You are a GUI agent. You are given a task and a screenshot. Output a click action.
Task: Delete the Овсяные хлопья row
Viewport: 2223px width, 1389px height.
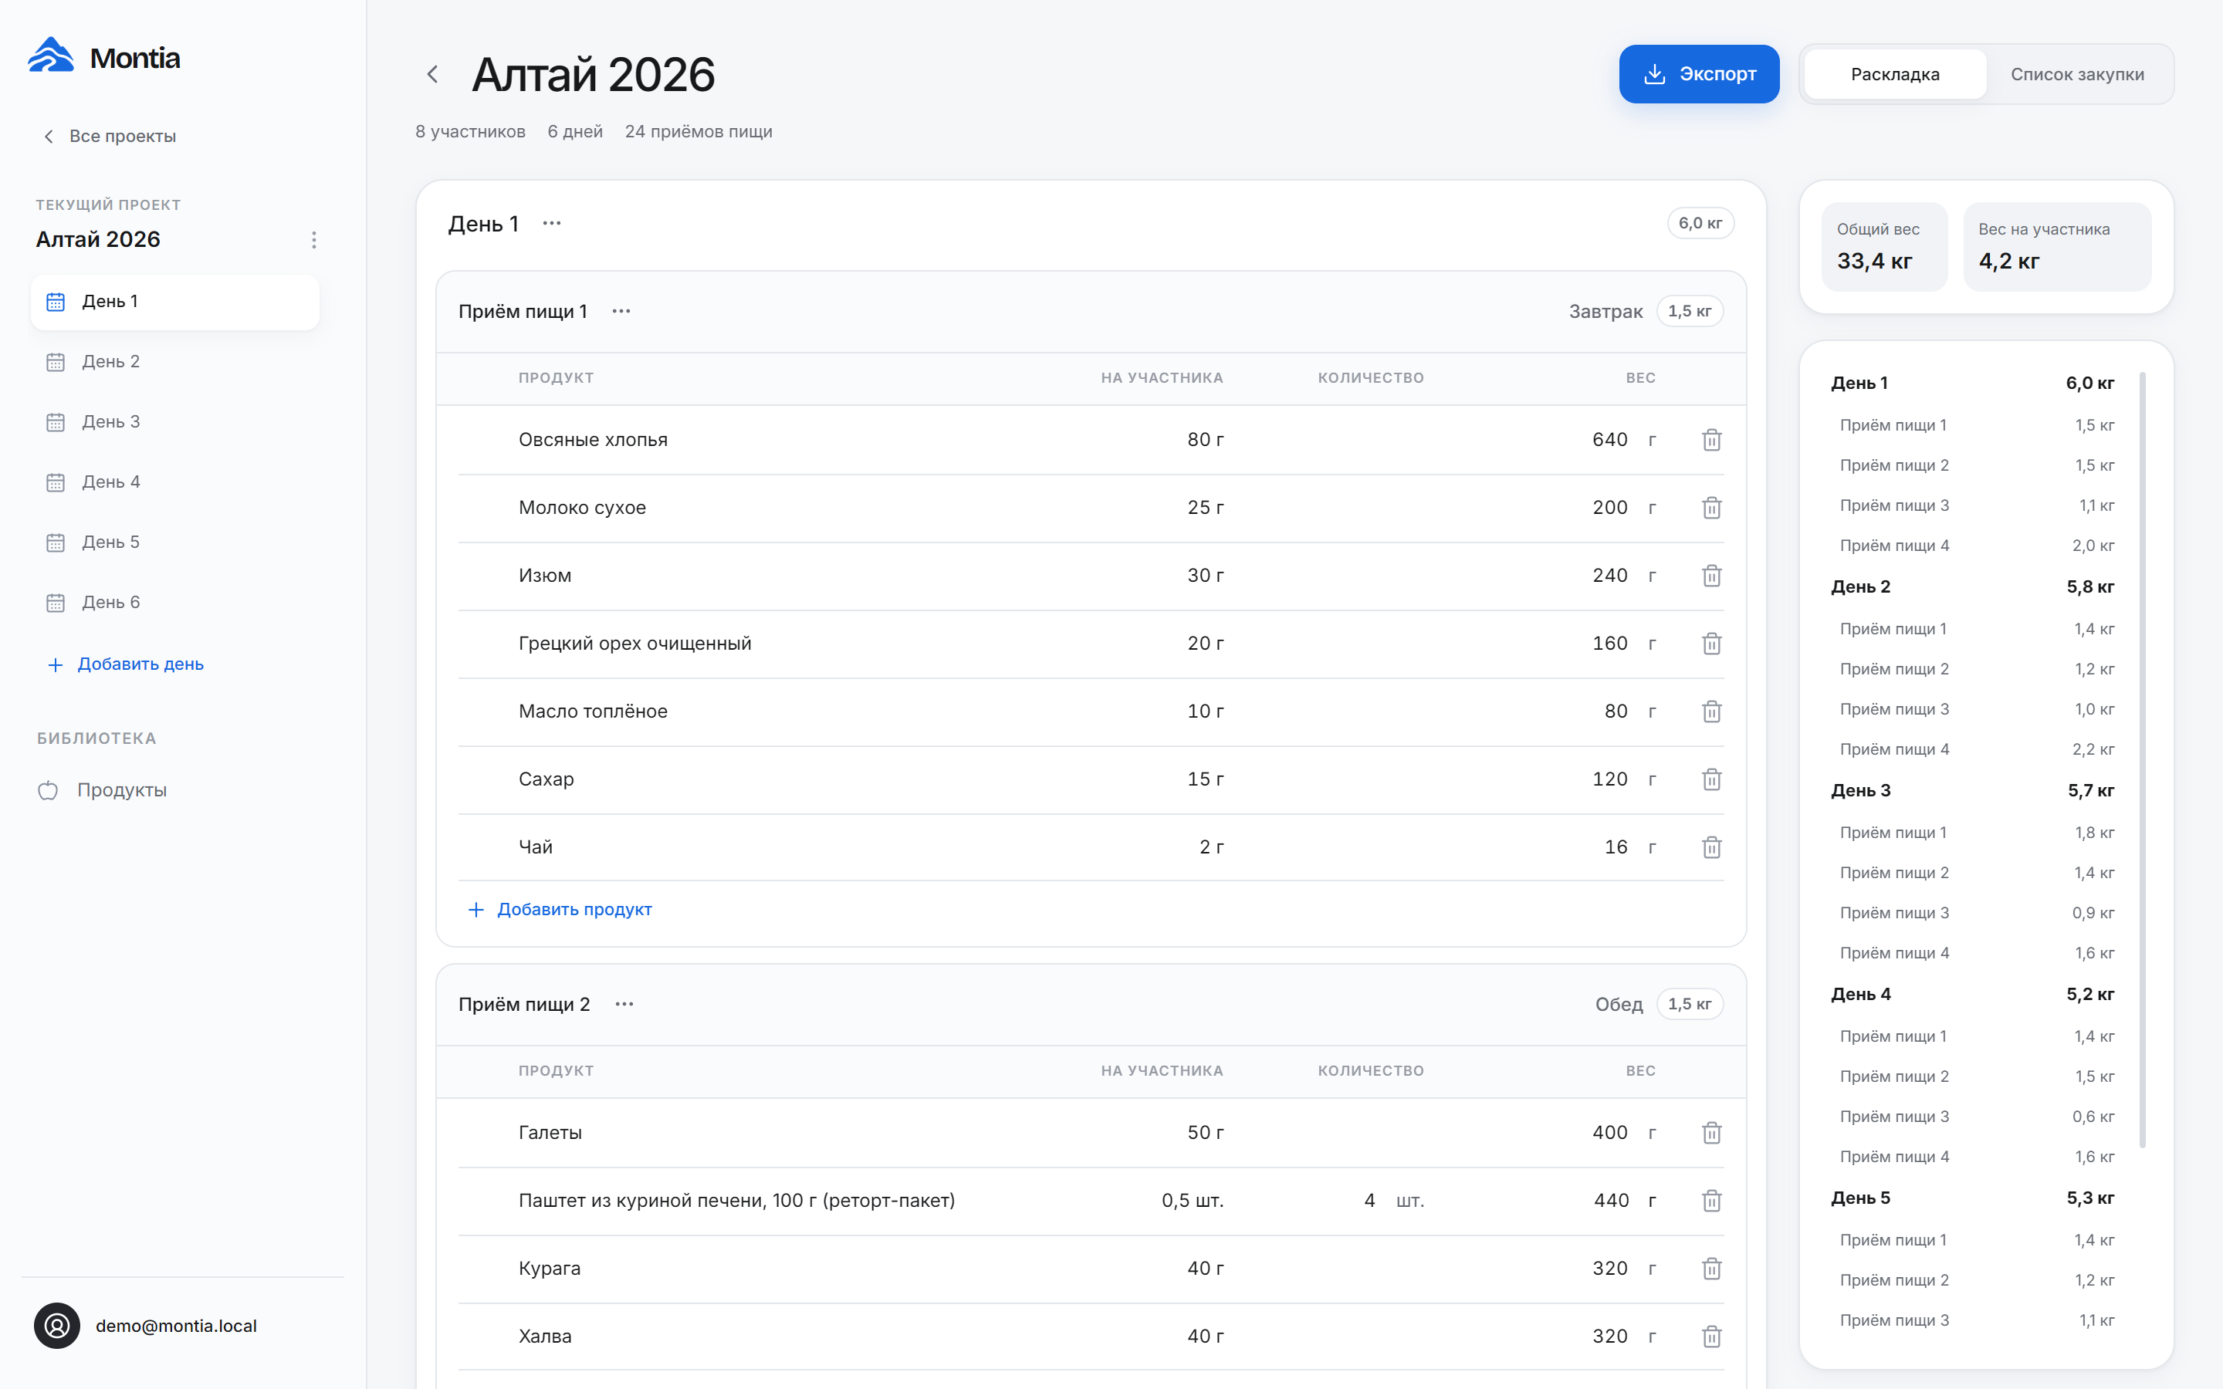1710,440
